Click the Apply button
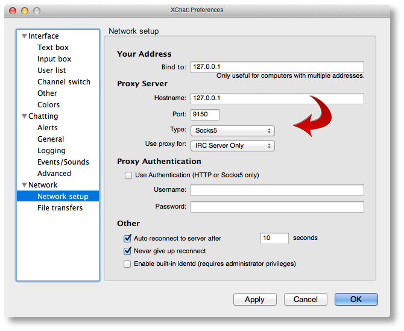 tap(255, 299)
